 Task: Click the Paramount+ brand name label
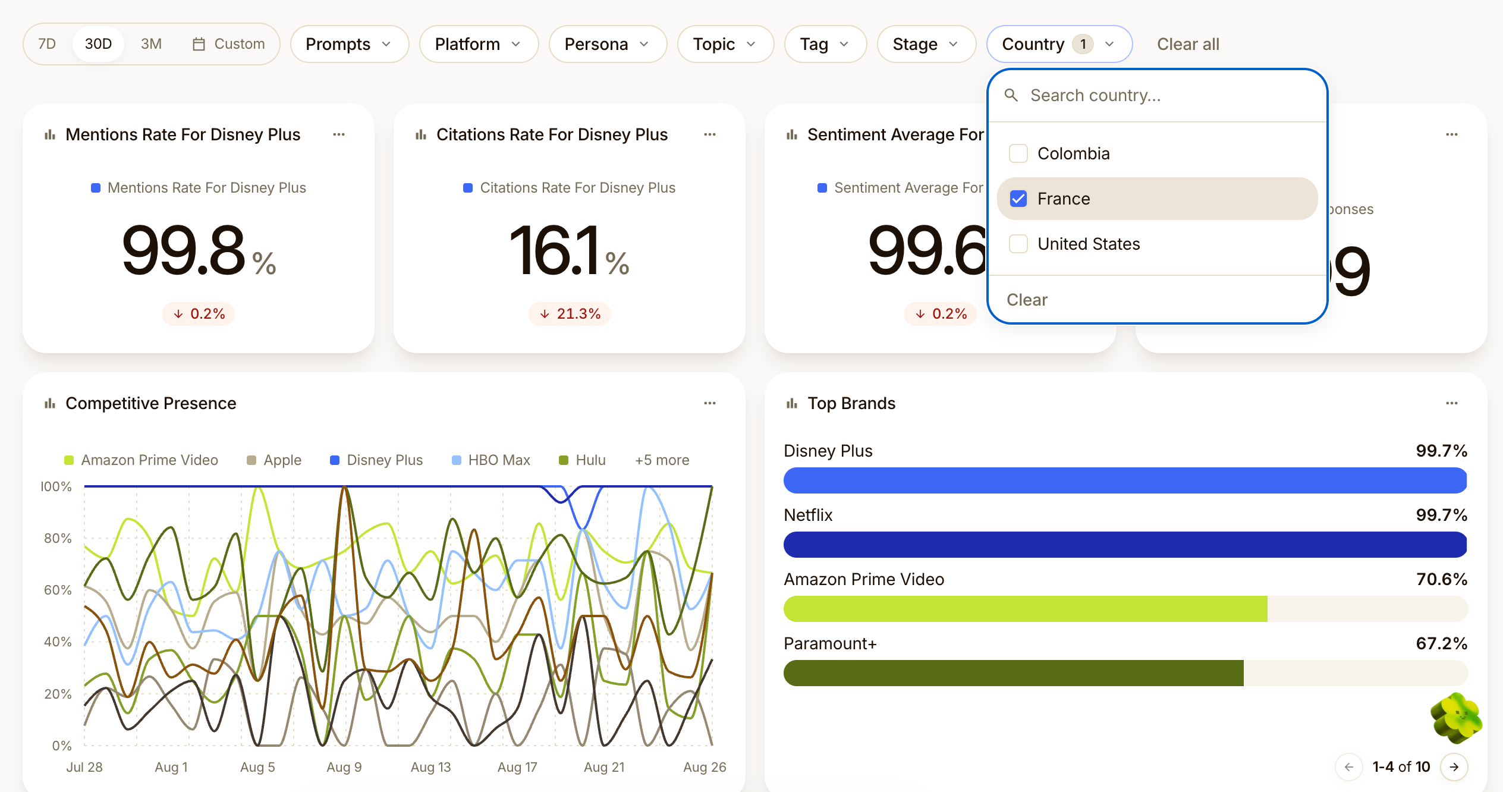click(x=830, y=643)
